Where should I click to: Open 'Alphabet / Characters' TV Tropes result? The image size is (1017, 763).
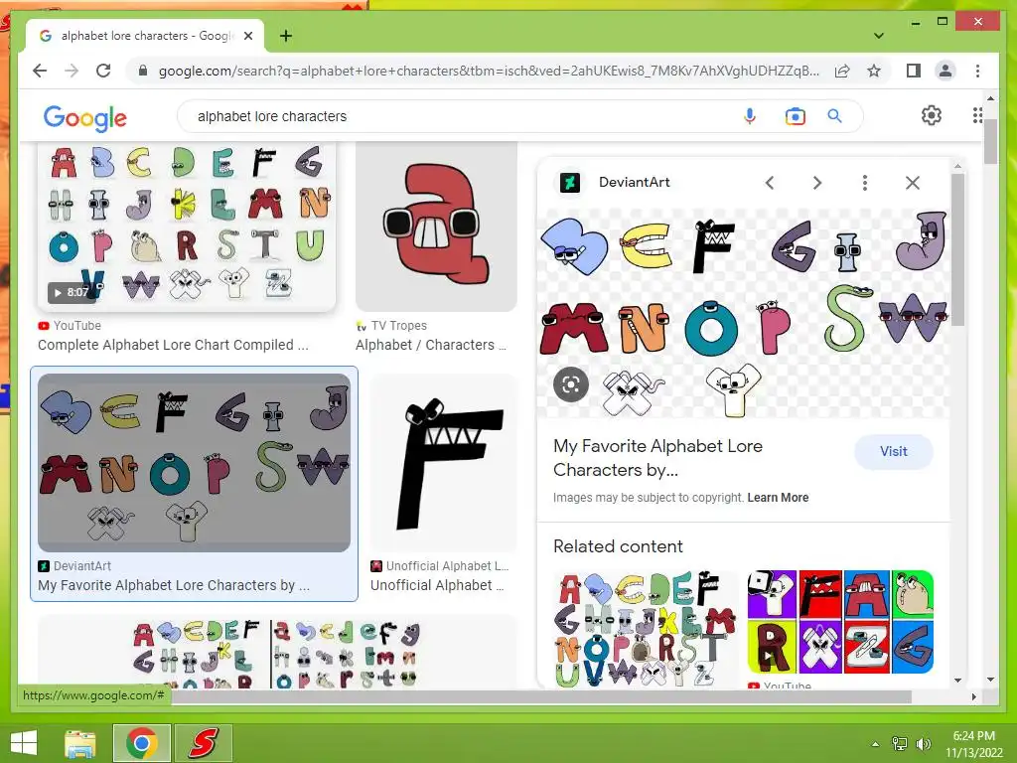pyautogui.click(x=431, y=345)
